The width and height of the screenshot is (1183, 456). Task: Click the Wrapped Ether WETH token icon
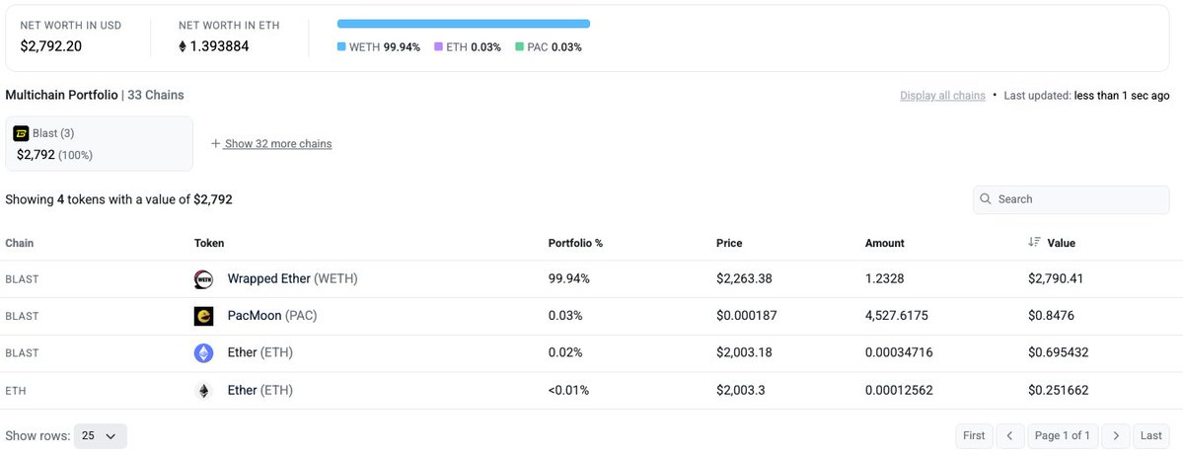pyautogui.click(x=203, y=279)
